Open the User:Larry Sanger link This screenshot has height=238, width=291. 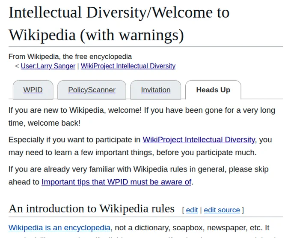(x=48, y=66)
